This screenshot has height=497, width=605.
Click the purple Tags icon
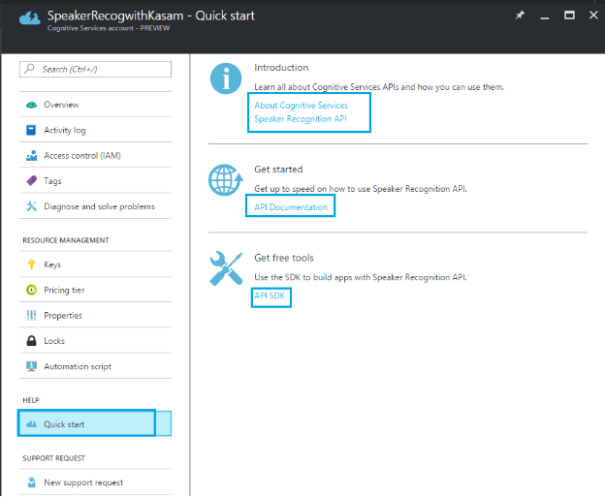(x=31, y=181)
